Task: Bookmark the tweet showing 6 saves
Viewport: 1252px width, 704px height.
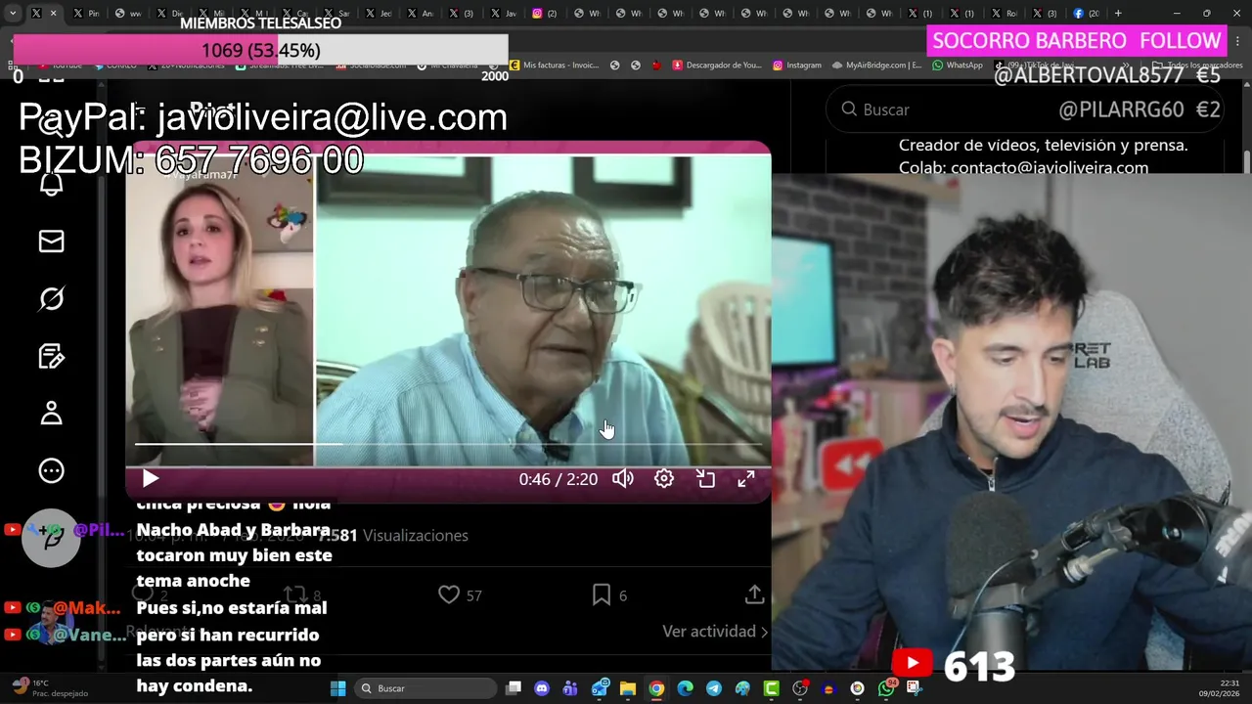Action: [x=609, y=594]
